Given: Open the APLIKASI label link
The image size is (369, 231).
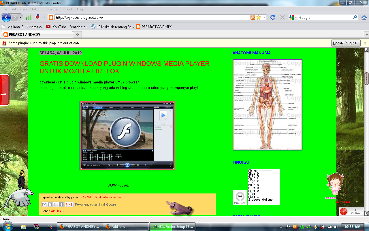Looking at the screenshot, I should 57,211.
